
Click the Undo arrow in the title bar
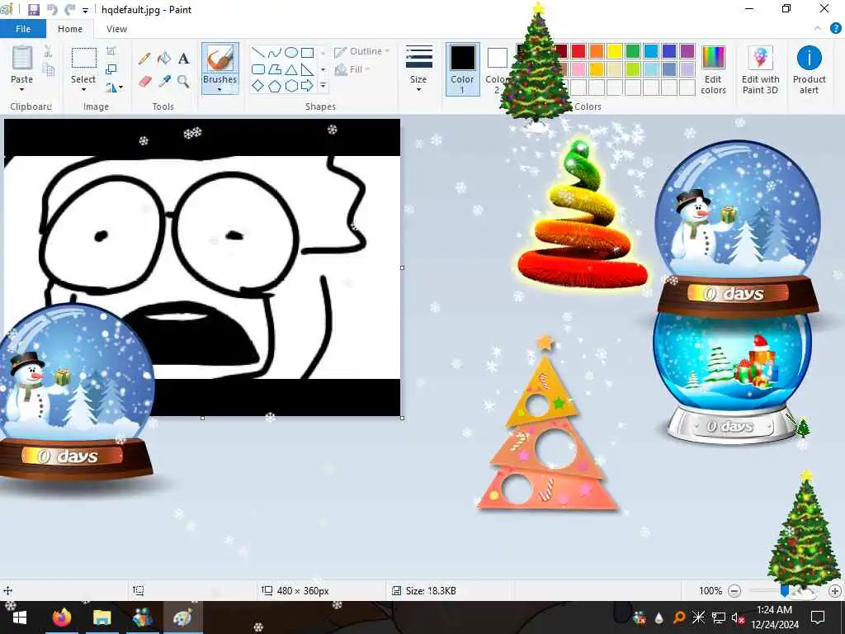tap(52, 10)
